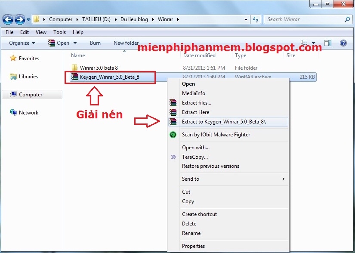355x253 pixels.
Task: Open the Tools menu
Action: pyautogui.click(x=59, y=32)
